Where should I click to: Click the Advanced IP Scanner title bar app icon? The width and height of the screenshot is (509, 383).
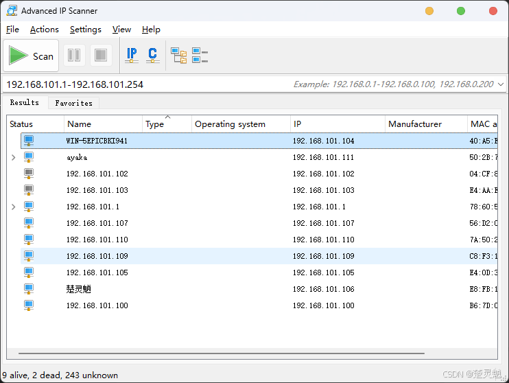(x=12, y=11)
